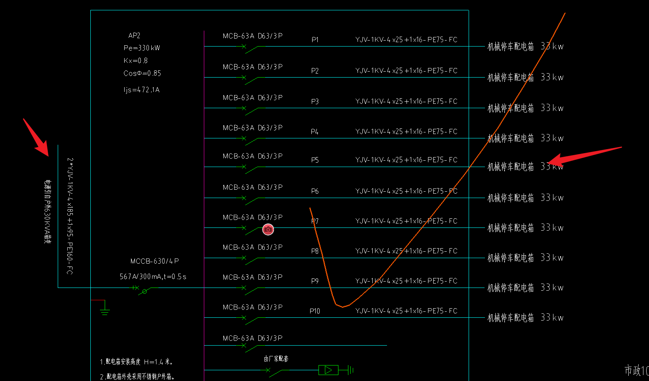Select the vertical 2*YJV-1KV-4x185+1x95-PE160-FC cable text
The height and width of the screenshot is (381, 649).
(x=70, y=216)
